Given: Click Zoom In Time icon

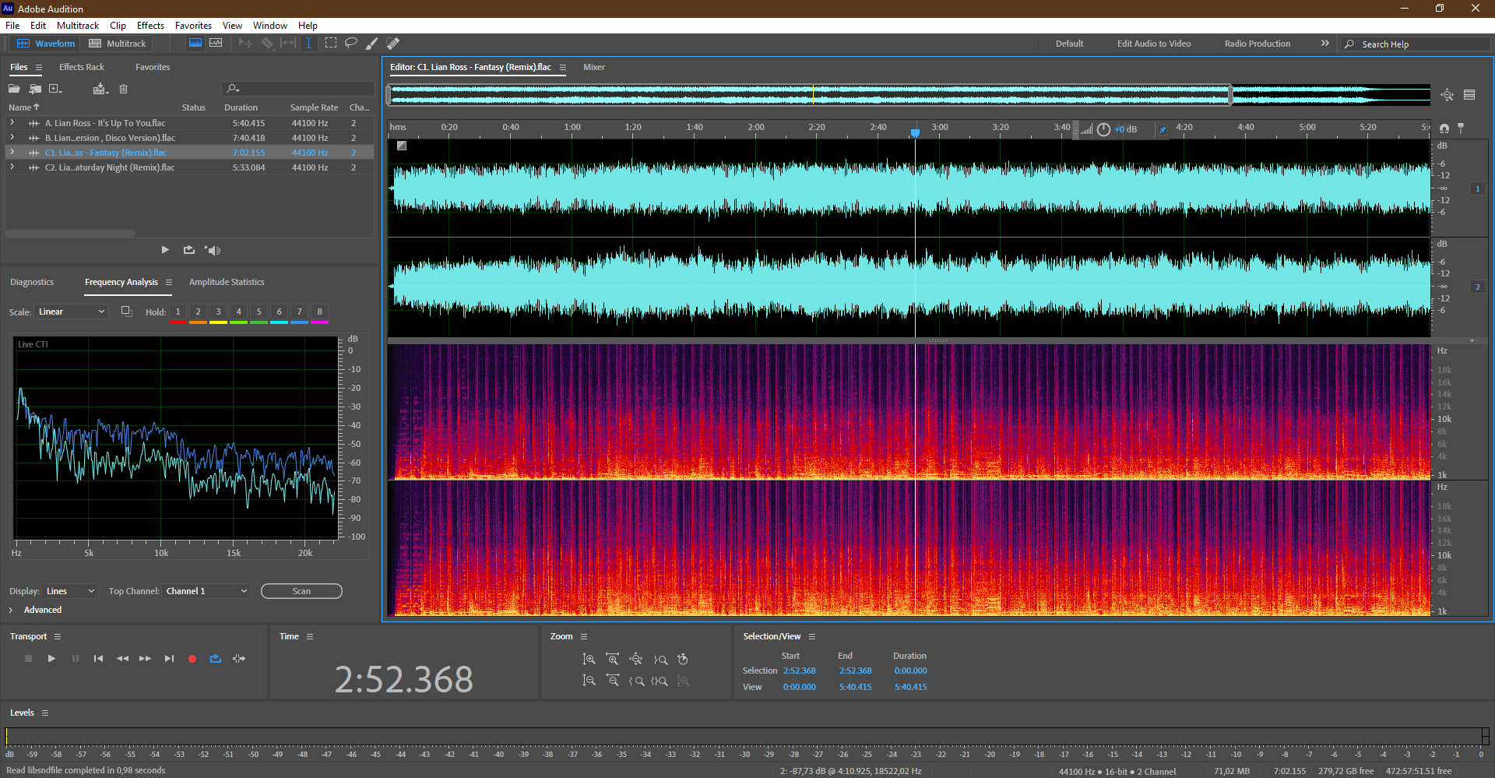Looking at the screenshot, I should pos(613,660).
